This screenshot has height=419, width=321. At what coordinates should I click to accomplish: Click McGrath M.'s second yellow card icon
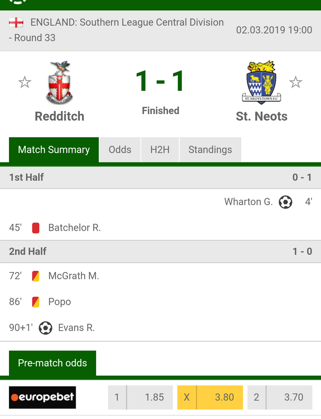[36, 276]
